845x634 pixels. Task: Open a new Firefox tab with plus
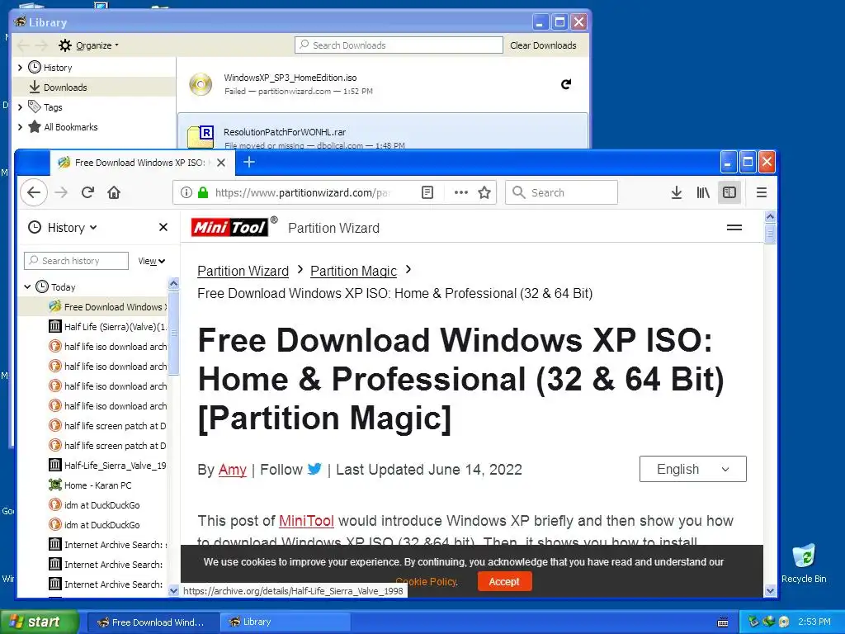pos(249,162)
